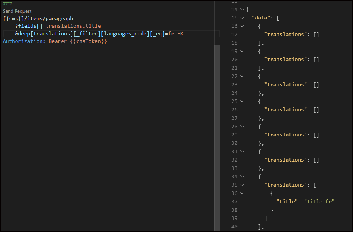Click the fr-FR filter value

tap(176, 34)
